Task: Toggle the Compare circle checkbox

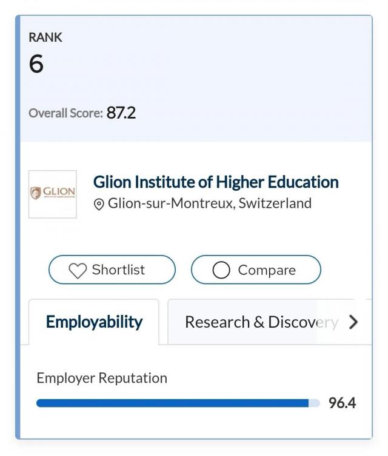Action: pyautogui.click(x=221, y=270)
